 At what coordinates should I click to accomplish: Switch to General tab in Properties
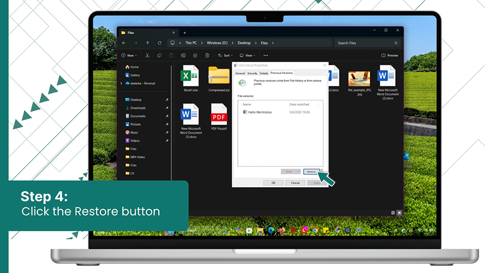point(240,74)
